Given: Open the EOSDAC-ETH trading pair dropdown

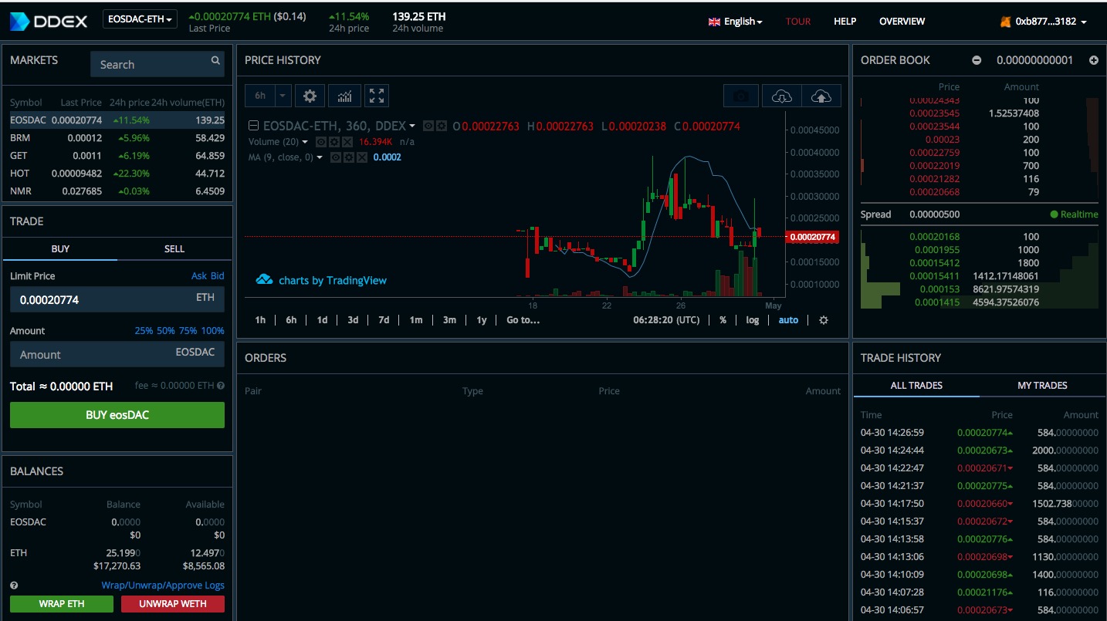Looking at the screenshot, I should (x=140, y=19).
